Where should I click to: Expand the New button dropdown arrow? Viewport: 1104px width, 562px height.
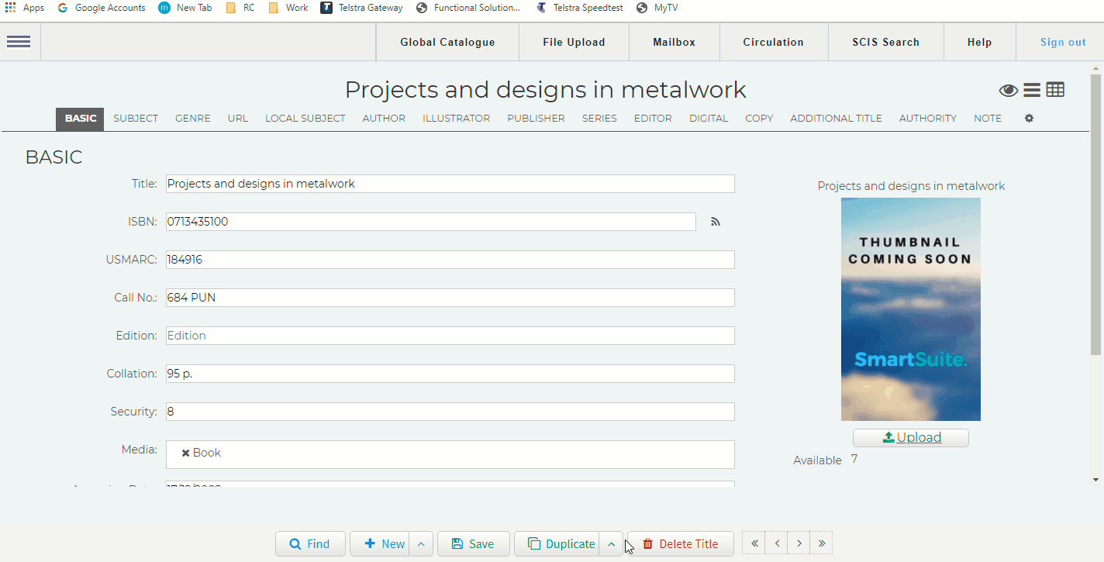point(421,544)
